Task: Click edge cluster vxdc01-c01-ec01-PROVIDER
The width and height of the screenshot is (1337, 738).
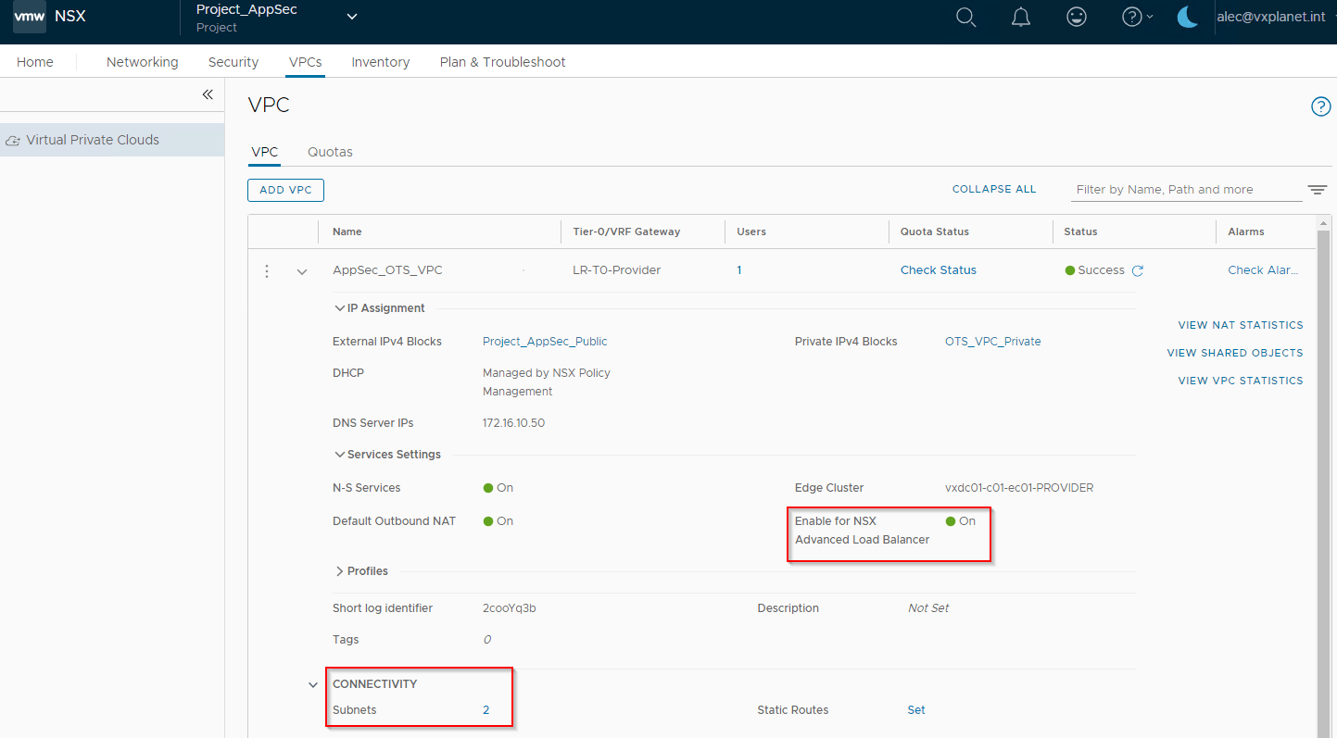Action: 1019,488
